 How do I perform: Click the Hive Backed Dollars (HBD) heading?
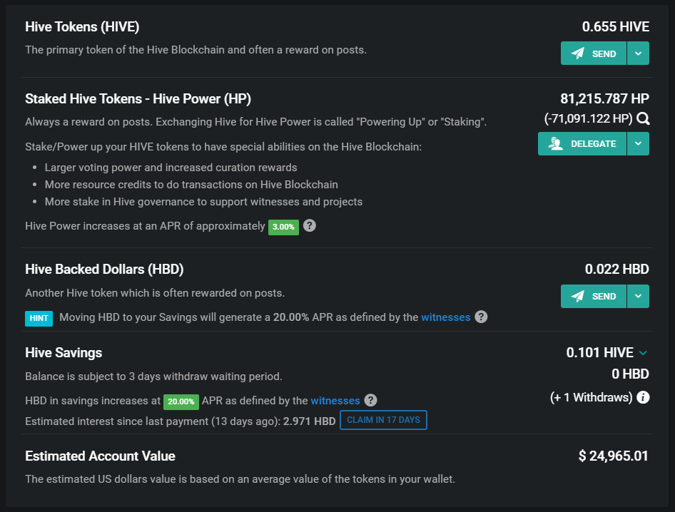[x=105, y=270]
